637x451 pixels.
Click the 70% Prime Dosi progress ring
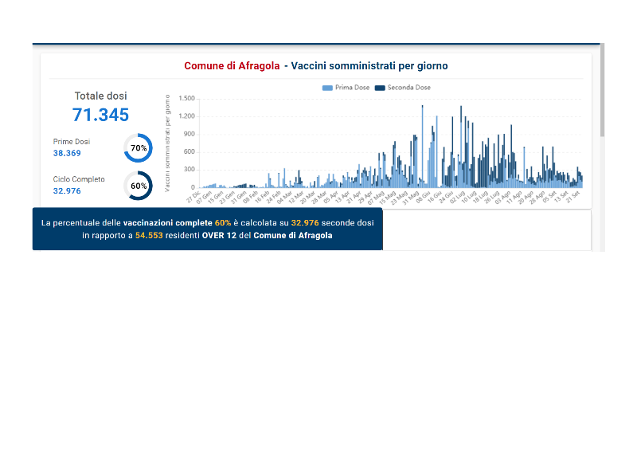[x=138, y=148]
